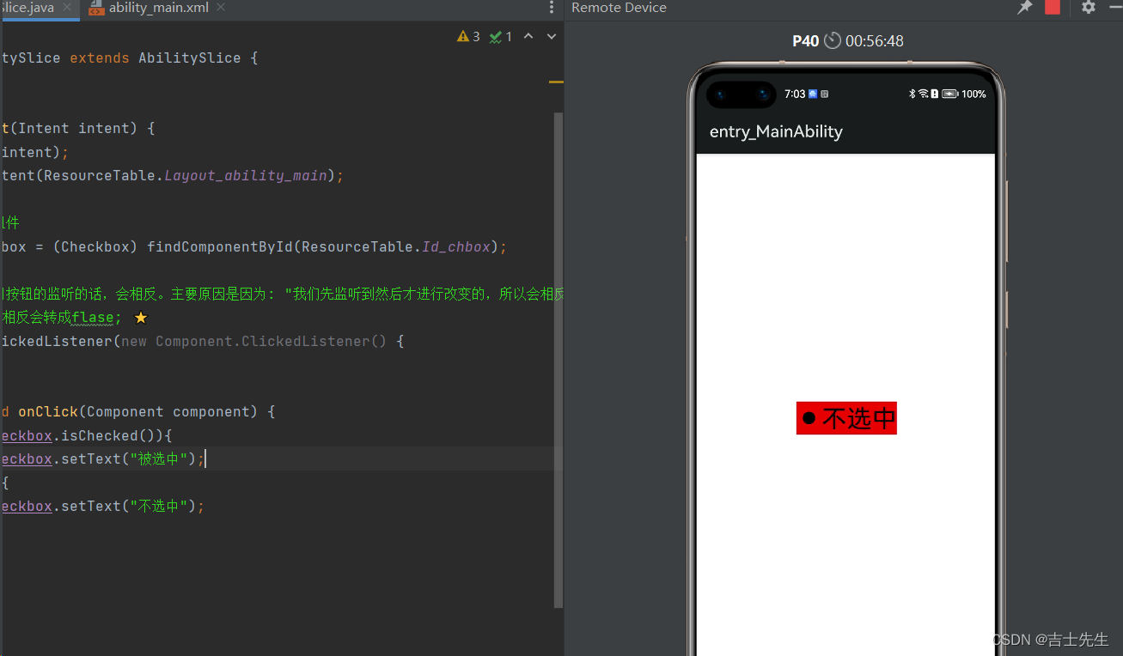
Task: Click on Component.ClickedListener() in code
Action: [x=272, y=341]
